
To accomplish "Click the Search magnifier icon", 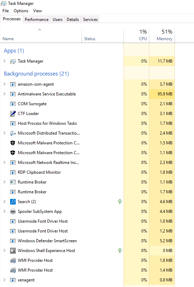I will coord(13,202).
